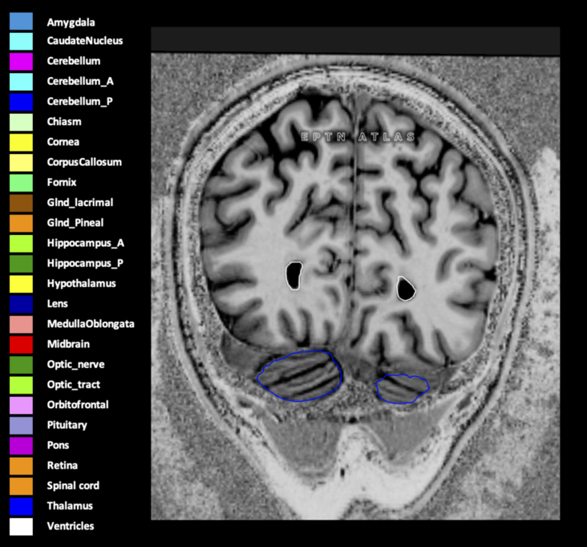Screen dimensions: 587x547
Task: Click the Chiasm label
Action: point(64,122)
